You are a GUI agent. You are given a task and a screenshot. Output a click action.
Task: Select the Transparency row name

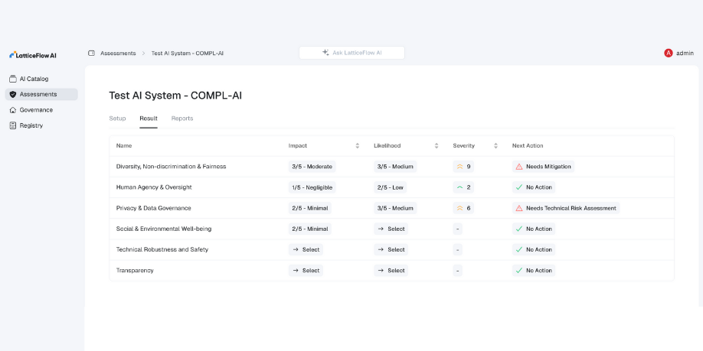[x=135, y=271]
